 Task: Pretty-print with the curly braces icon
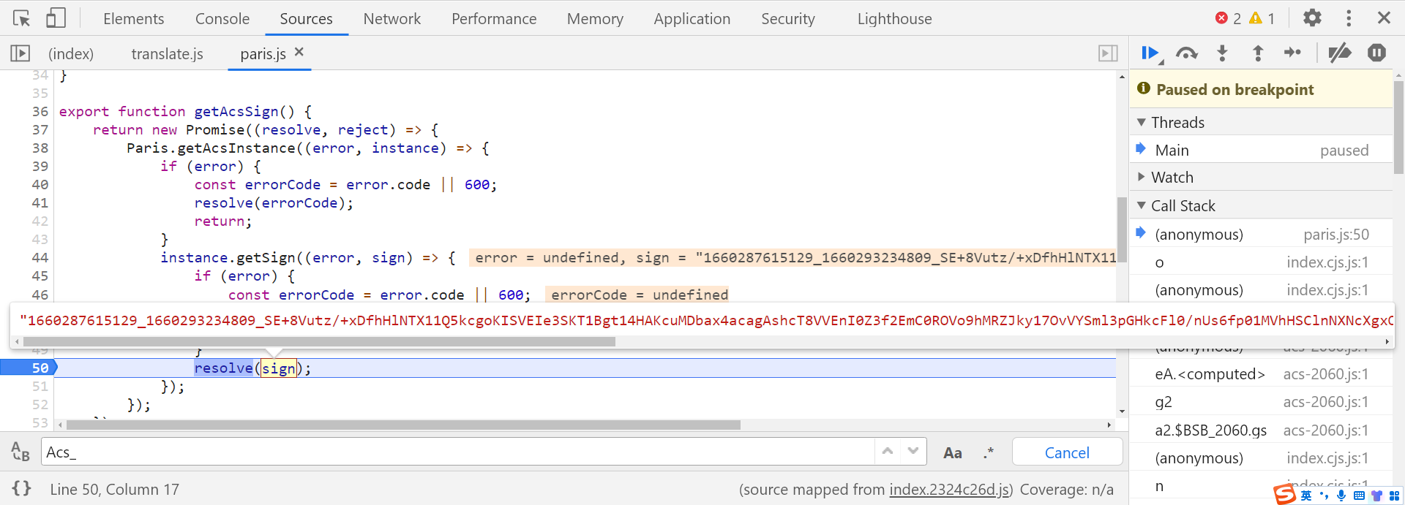22,488
